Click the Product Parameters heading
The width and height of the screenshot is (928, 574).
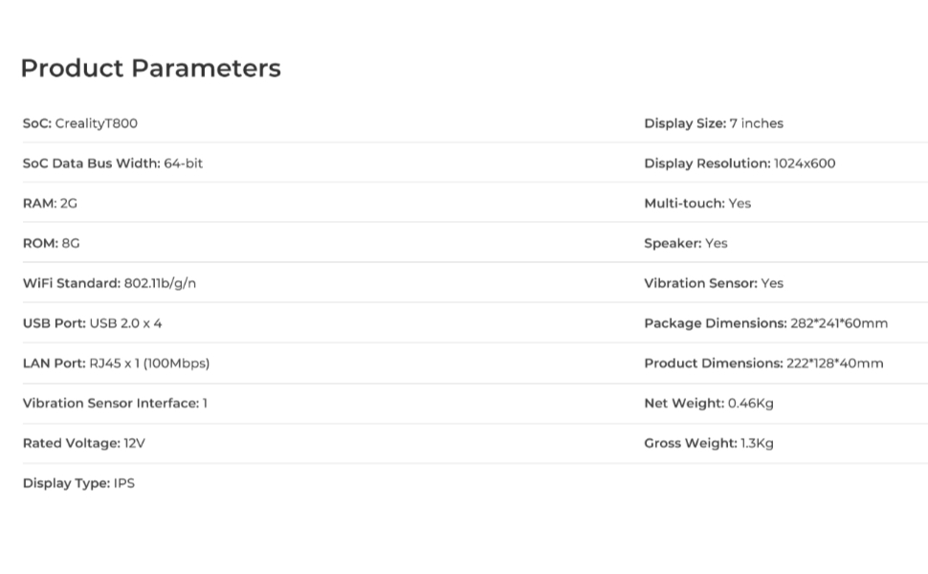tap(150, 69)
